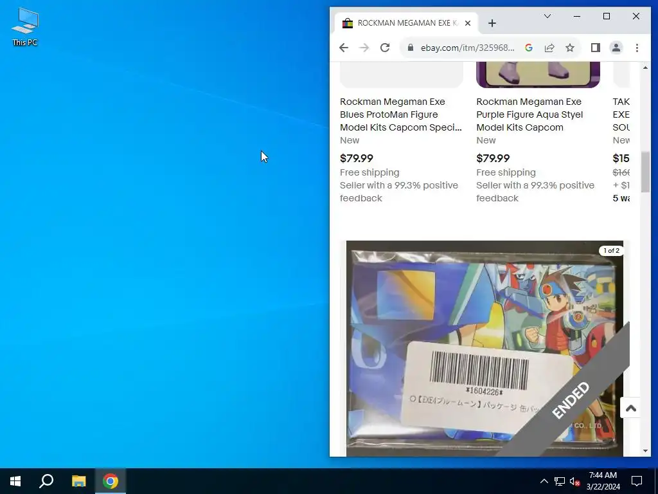658x494 pixels.
Task: Open Chrome profile avatar
Action: (x=616, y=48)
